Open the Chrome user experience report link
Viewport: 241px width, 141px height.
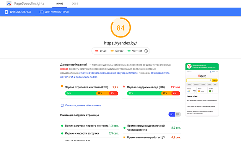click(108, 73)
